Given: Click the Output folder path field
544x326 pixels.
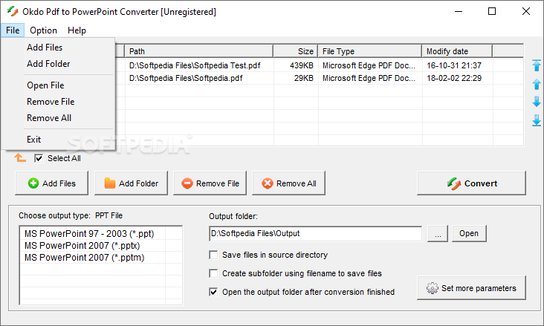Looking at the screenshot, I should coord(315,233).
